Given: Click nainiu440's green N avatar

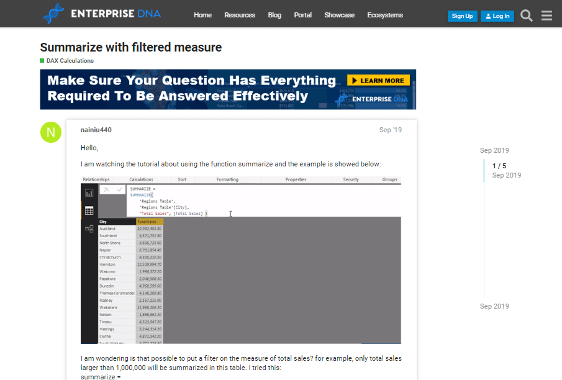Looking at the screenshot, I should point(51,132).
